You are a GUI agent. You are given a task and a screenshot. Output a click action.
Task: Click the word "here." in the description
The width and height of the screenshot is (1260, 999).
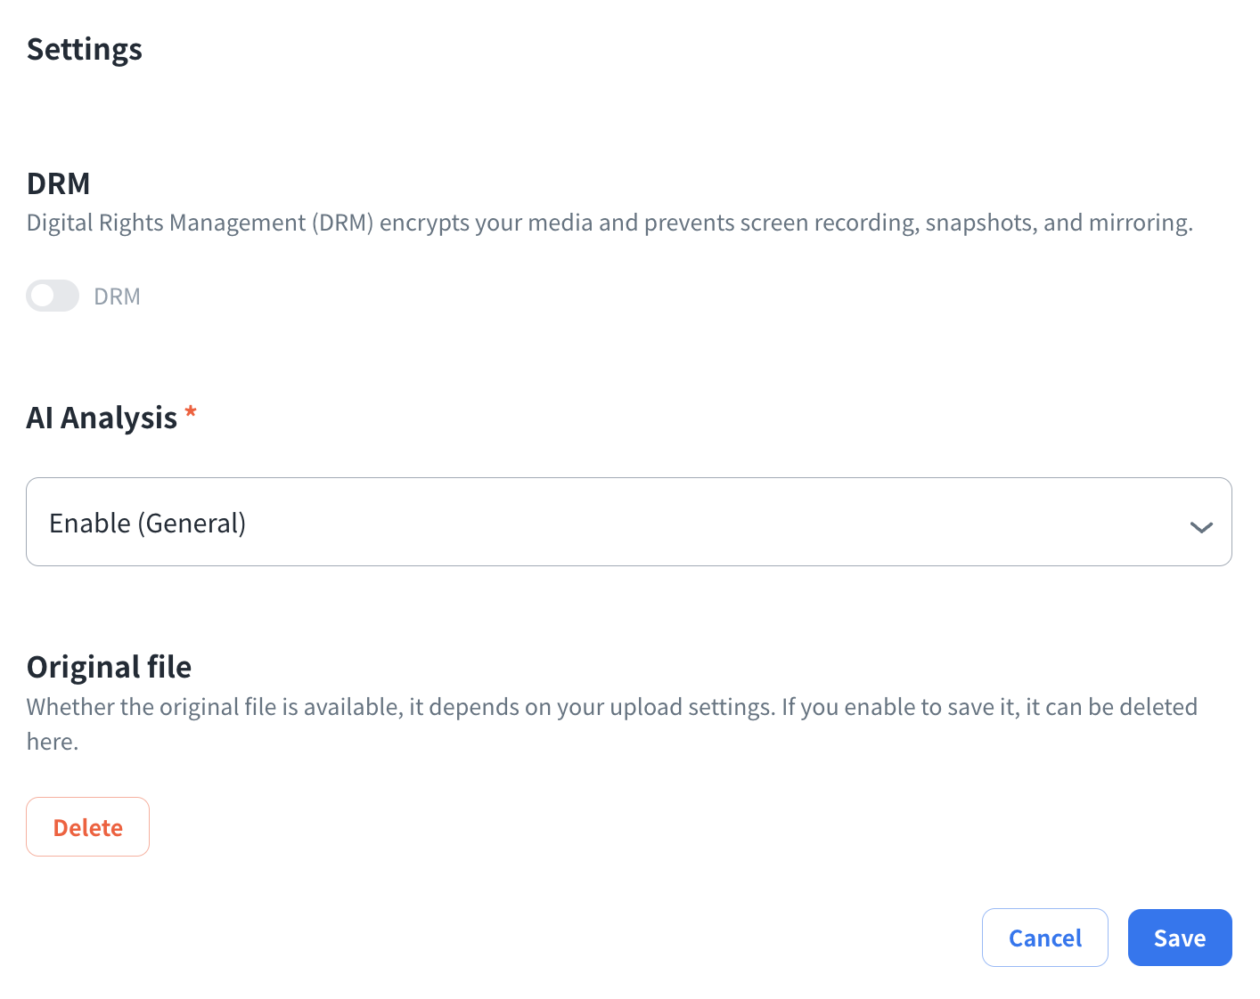pos(53,742)
